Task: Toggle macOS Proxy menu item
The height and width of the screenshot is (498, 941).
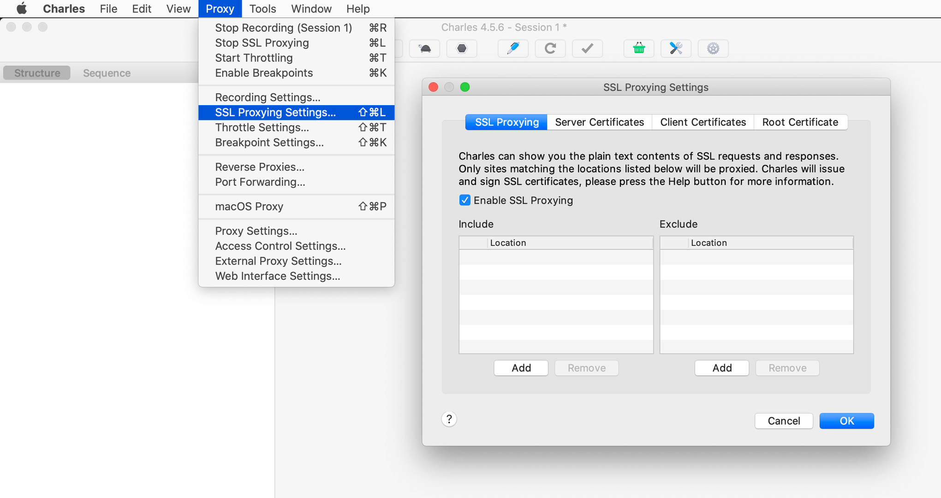Action: 296,207
